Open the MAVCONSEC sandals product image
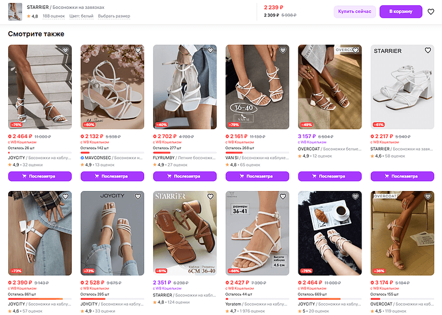 112,87
